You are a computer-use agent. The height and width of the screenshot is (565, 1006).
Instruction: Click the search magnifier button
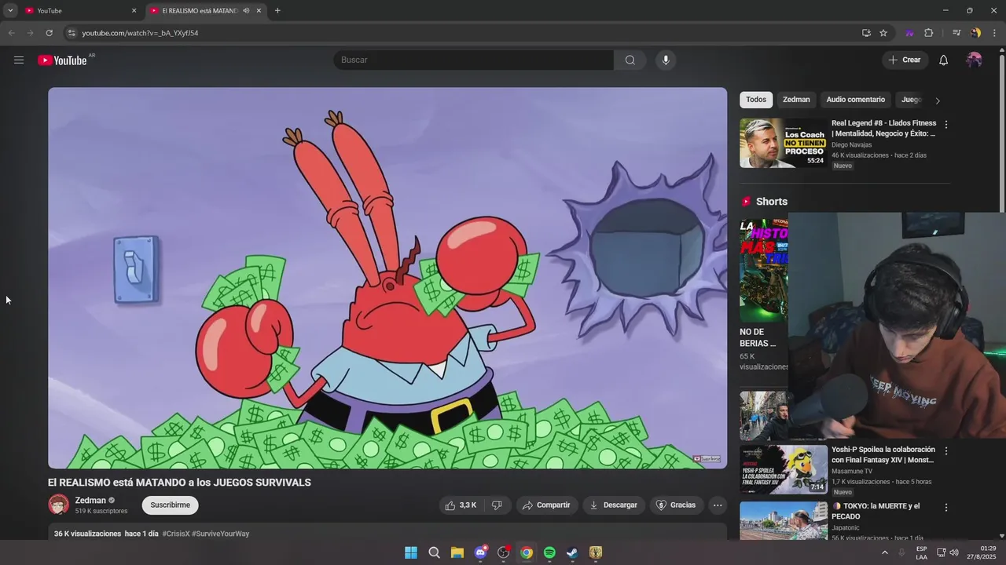[630, 60]
